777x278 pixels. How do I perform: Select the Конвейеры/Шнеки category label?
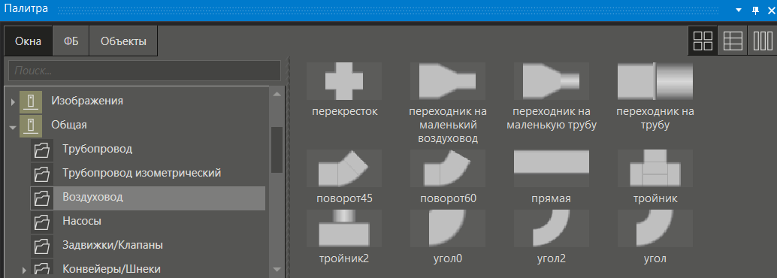point(111,269)
